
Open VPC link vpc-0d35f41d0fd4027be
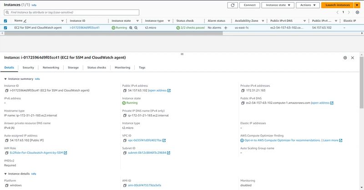pos(147,141)
